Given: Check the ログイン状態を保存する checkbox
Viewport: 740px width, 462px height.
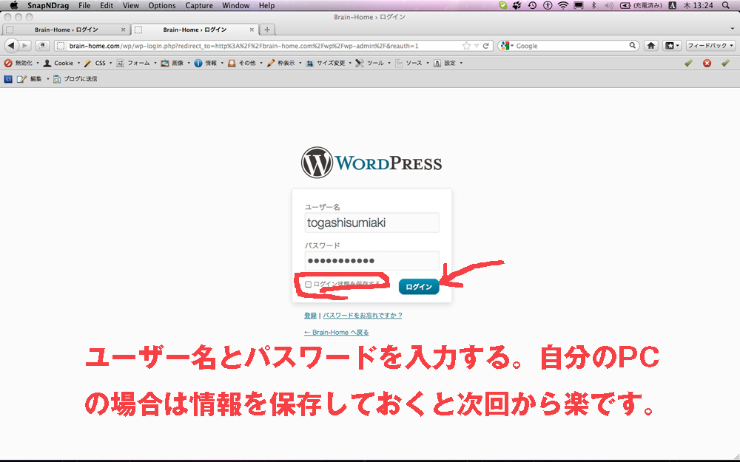Looking at the screenshot, I should (308, 285).
